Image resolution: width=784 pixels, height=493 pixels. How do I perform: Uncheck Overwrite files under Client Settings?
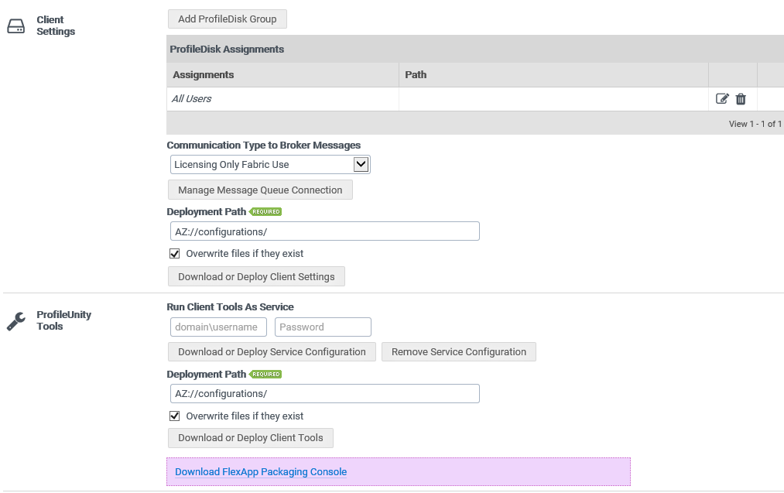click(175, 254)
